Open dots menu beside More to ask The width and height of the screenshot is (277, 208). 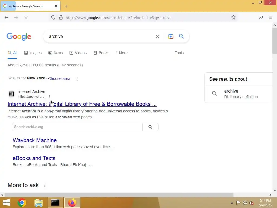(x=45, y=185)
